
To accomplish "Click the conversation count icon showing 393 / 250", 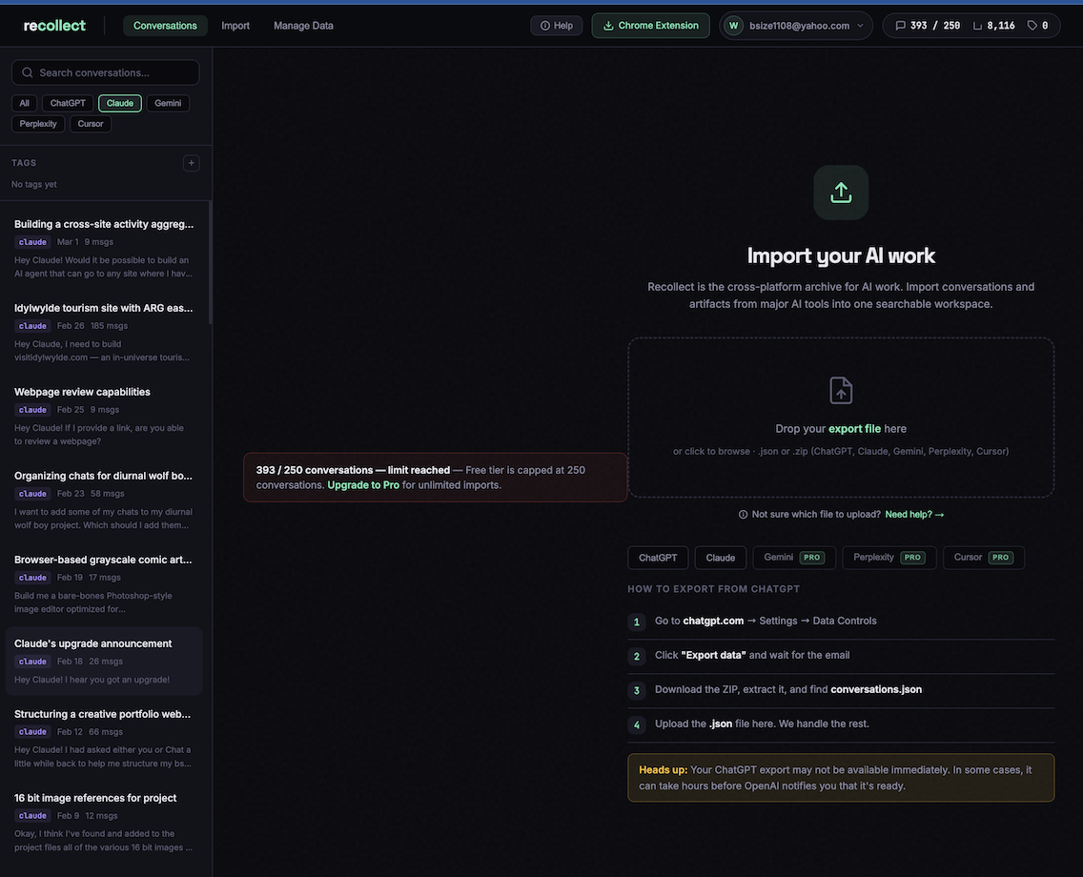I will [900, 26].
